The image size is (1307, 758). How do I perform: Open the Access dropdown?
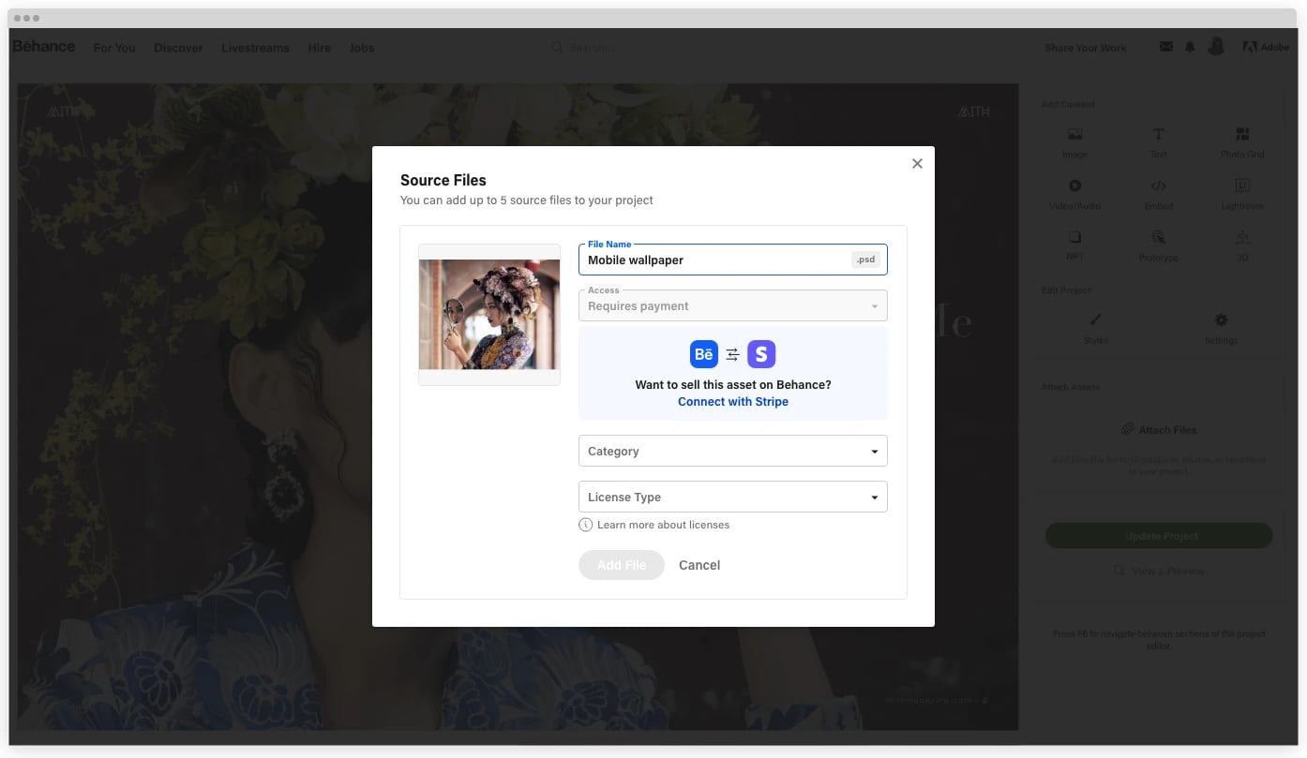(732, 305)
